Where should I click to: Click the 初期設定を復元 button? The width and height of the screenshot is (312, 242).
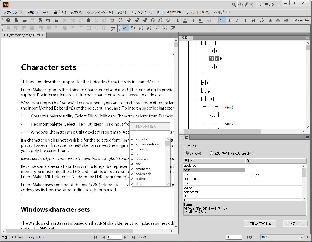(x=260, y=223)
